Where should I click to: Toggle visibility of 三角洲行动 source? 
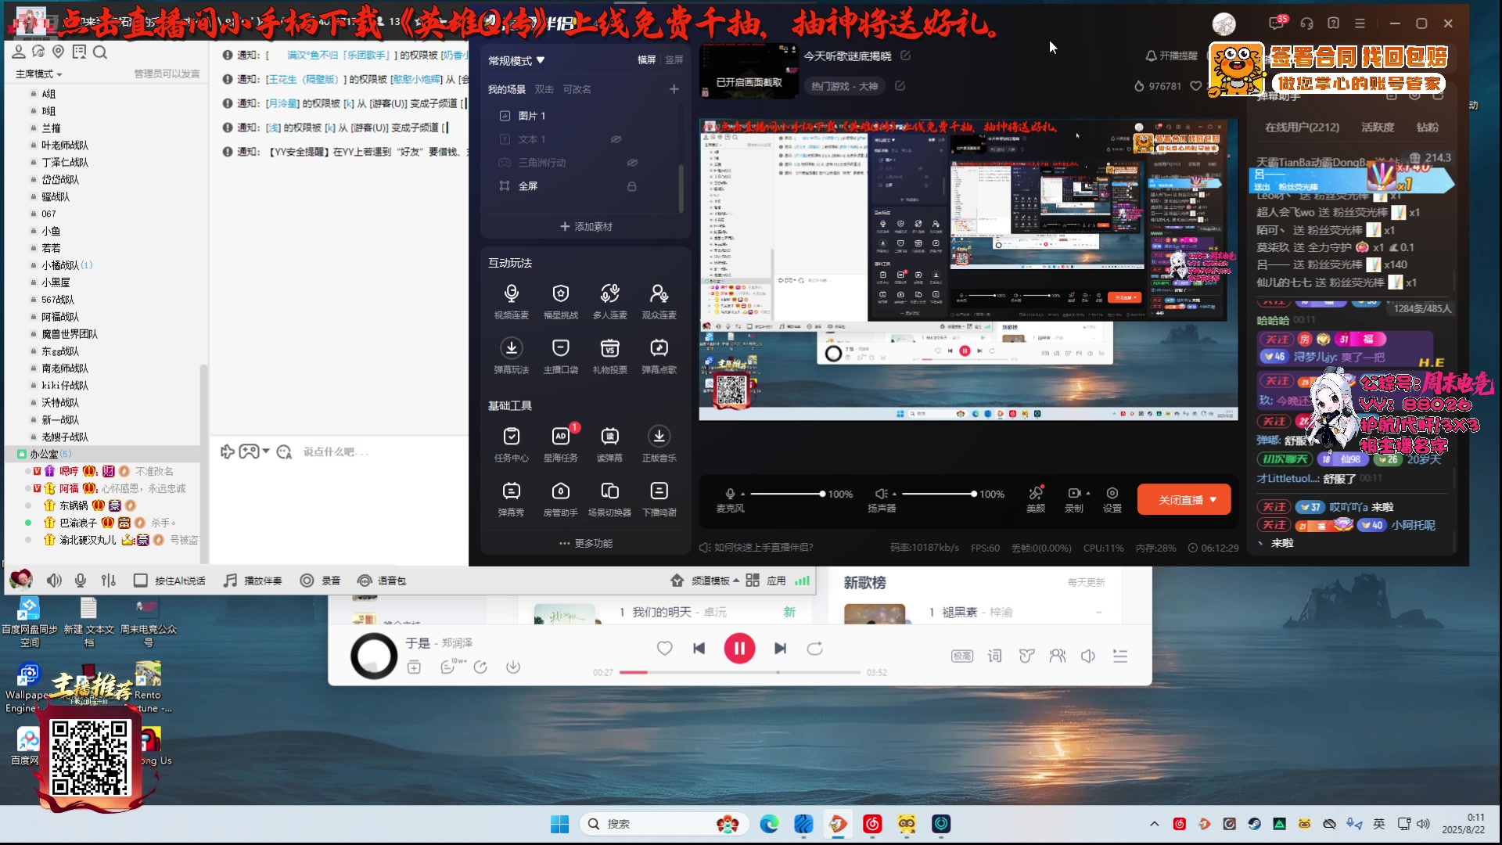pyautogui.click(x=632, y=163)
